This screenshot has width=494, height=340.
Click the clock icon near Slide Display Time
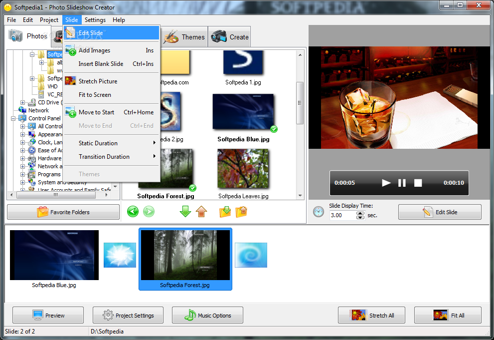pos(318,212)
